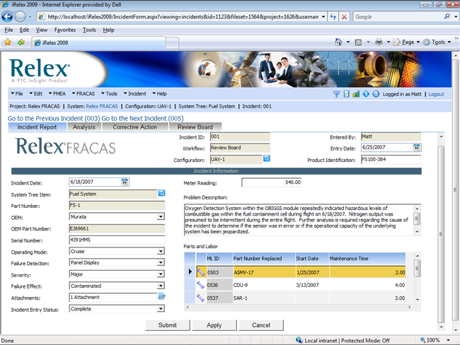Screen dimensions: 460x345
Task: Click the Apply button
Action: coord(214,325)
